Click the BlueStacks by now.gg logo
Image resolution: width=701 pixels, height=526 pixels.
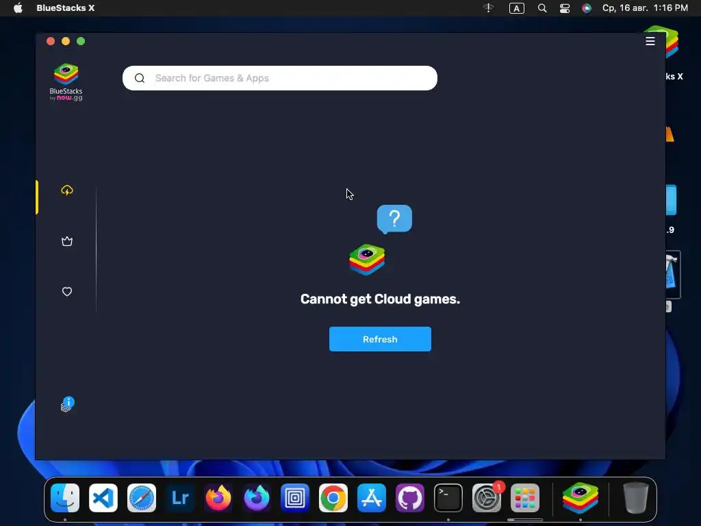(x=66, y=82)
